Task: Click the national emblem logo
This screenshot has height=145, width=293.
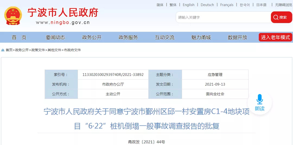Action: tap(13, 16)
